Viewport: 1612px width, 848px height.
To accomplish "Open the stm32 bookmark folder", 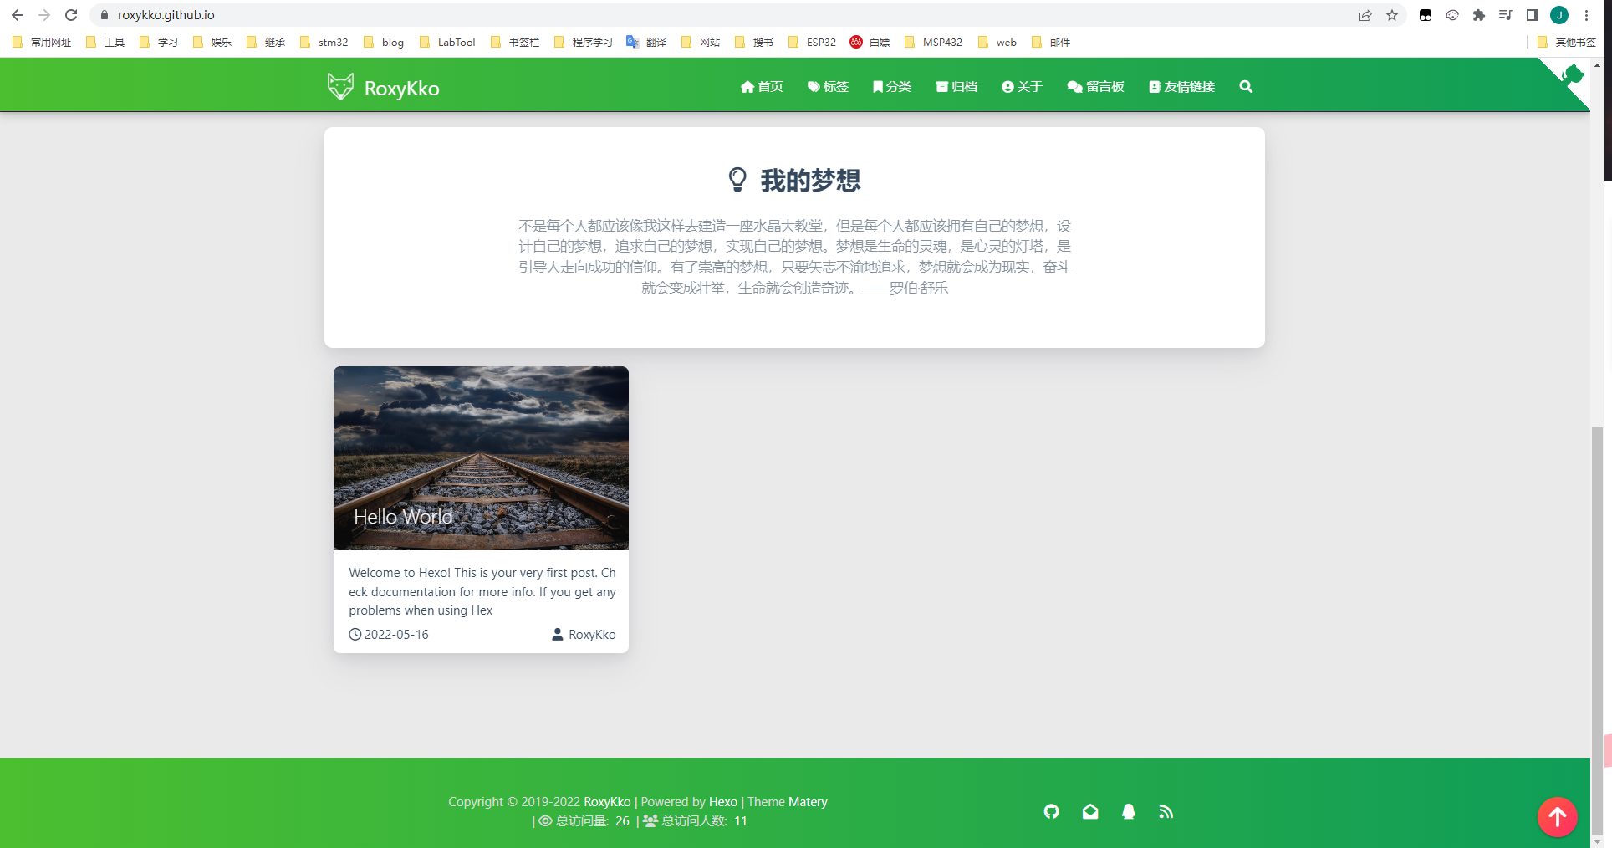I will [x=324, y=42].
